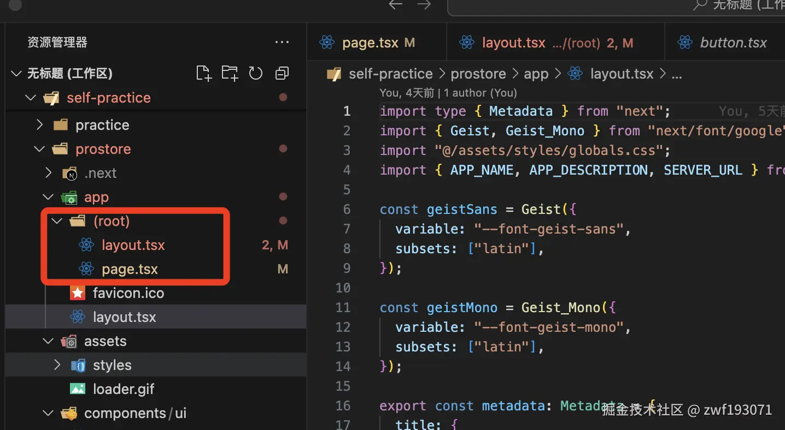785x430 pixels.
Task: Click the "next/font/google" import string
Action: coord(716,131)
